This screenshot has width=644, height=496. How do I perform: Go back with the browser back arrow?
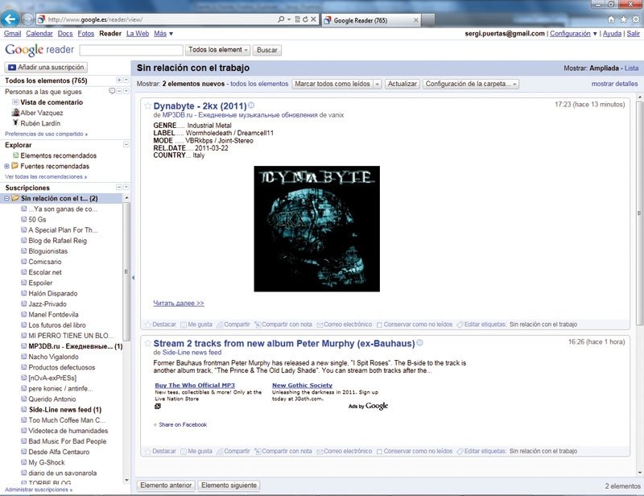(10, 19)
